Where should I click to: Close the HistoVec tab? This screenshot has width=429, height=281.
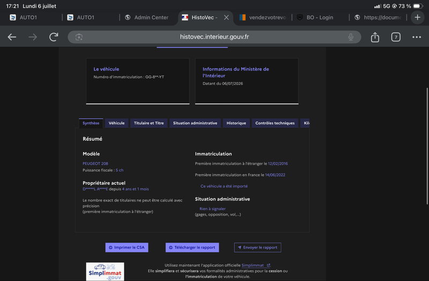tap(226, 18)
